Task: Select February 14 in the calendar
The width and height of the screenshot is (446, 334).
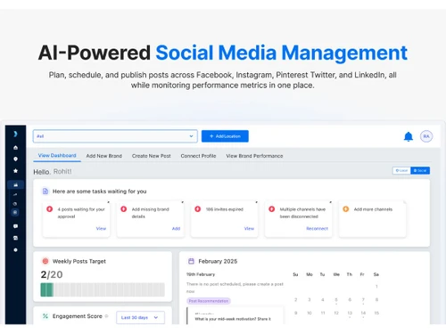Action: [363, 313]
